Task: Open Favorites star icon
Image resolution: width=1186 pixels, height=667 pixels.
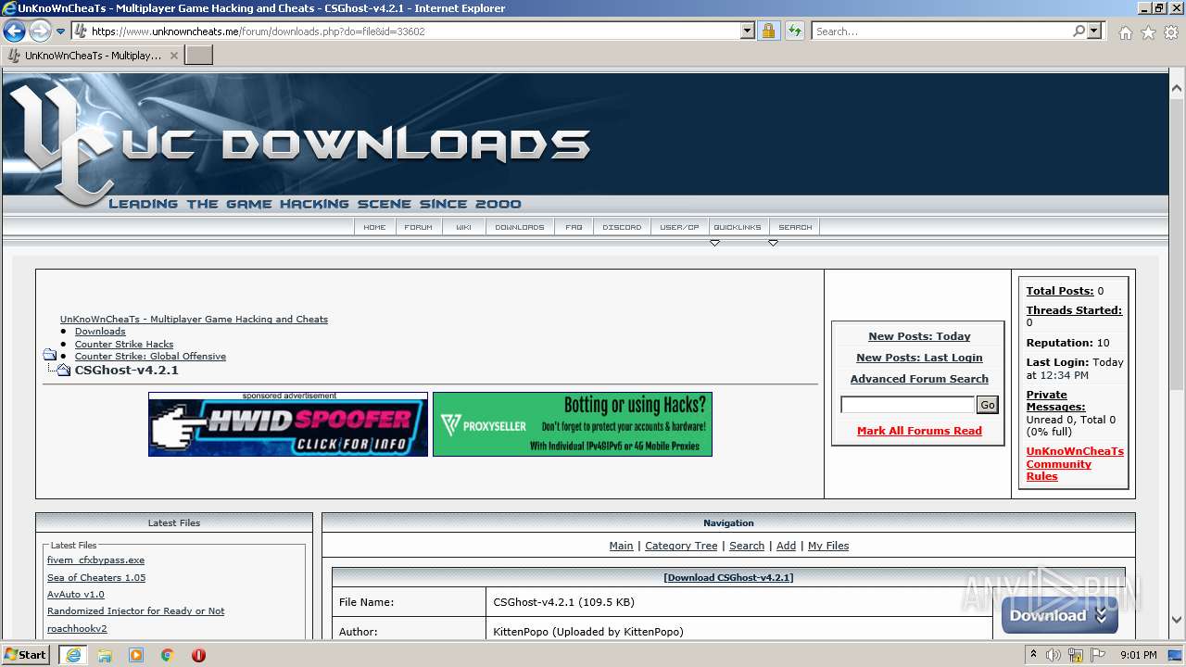Action: click(x=1148, y=32)
